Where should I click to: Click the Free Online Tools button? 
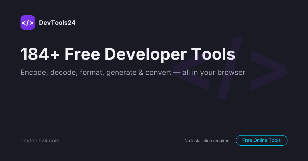pos(262,140)
